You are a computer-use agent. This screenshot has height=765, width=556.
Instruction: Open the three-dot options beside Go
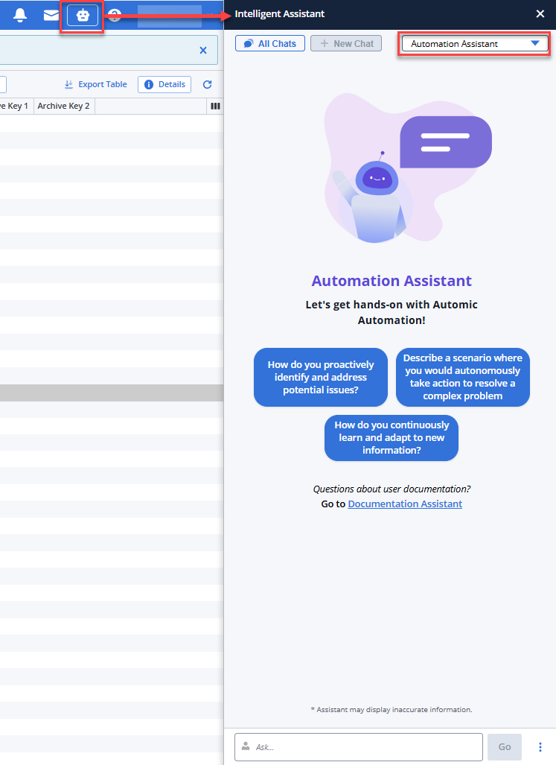[x=540, y=747]
